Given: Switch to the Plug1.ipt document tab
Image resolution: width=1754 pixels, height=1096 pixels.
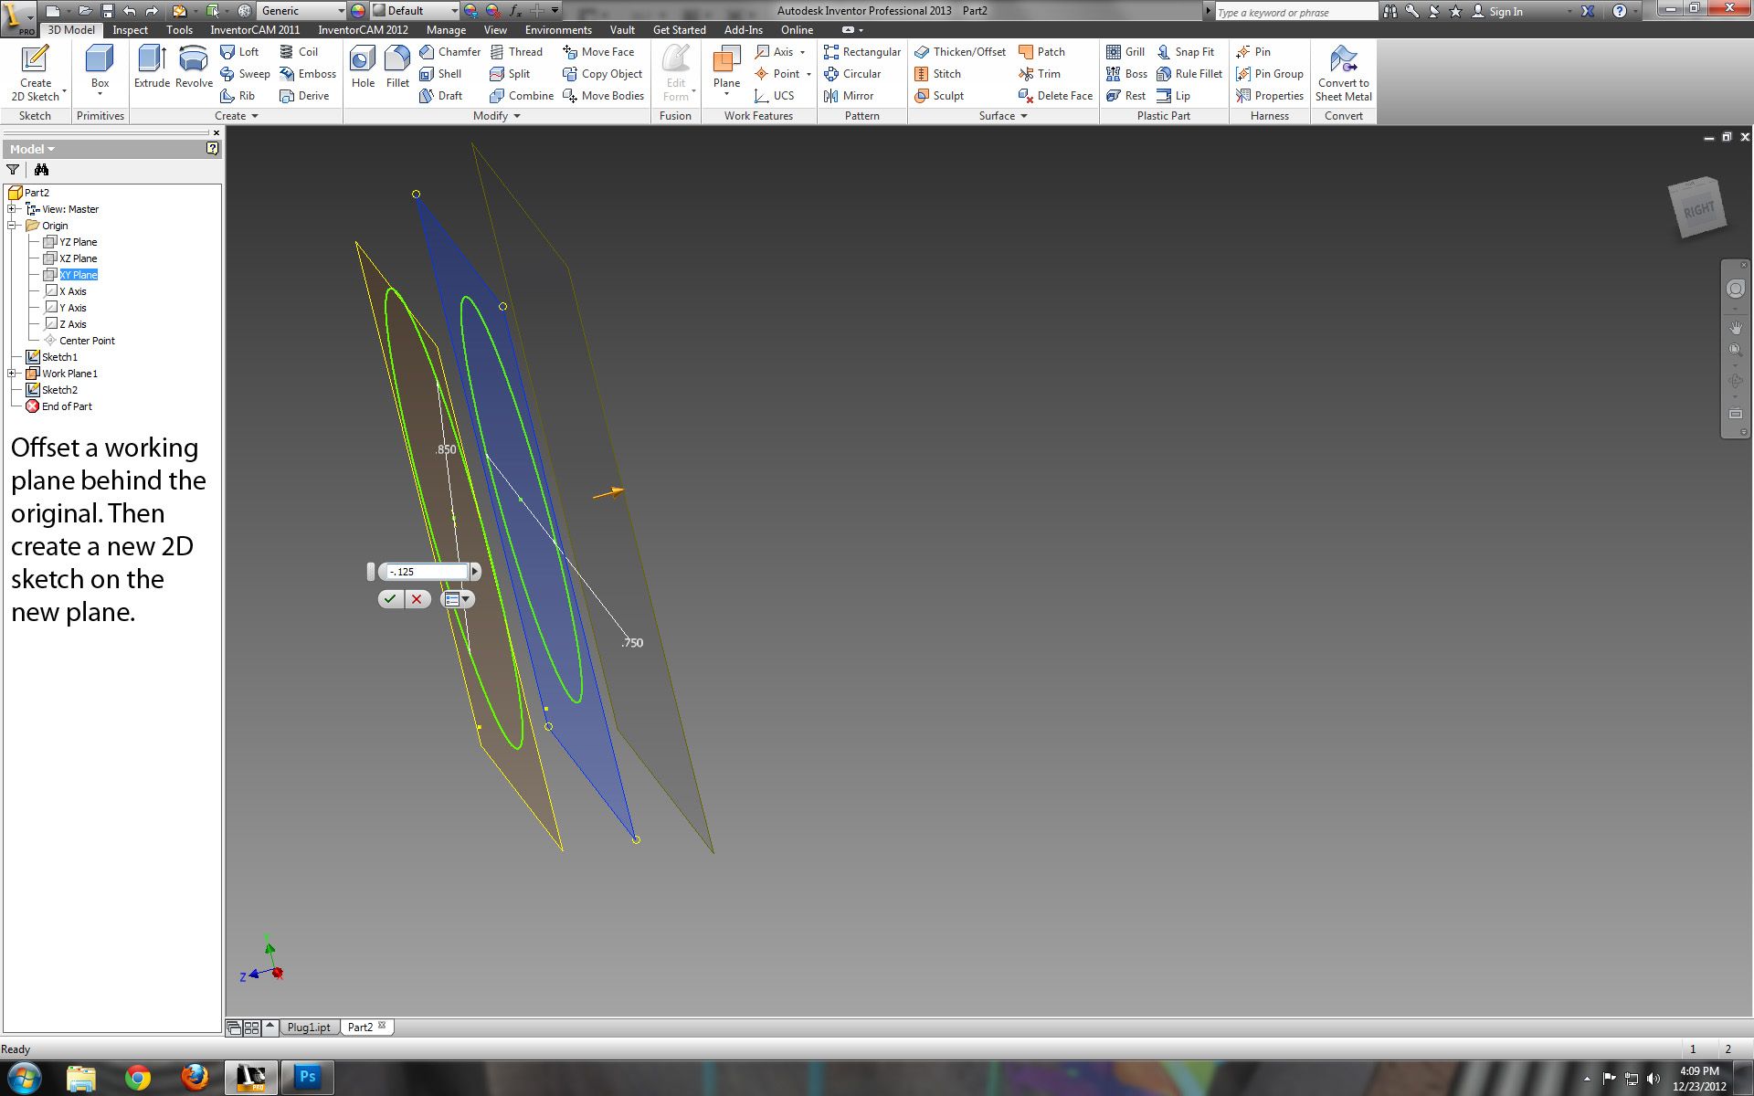Looking at the screenshot, I should [x=309, y=1027].
